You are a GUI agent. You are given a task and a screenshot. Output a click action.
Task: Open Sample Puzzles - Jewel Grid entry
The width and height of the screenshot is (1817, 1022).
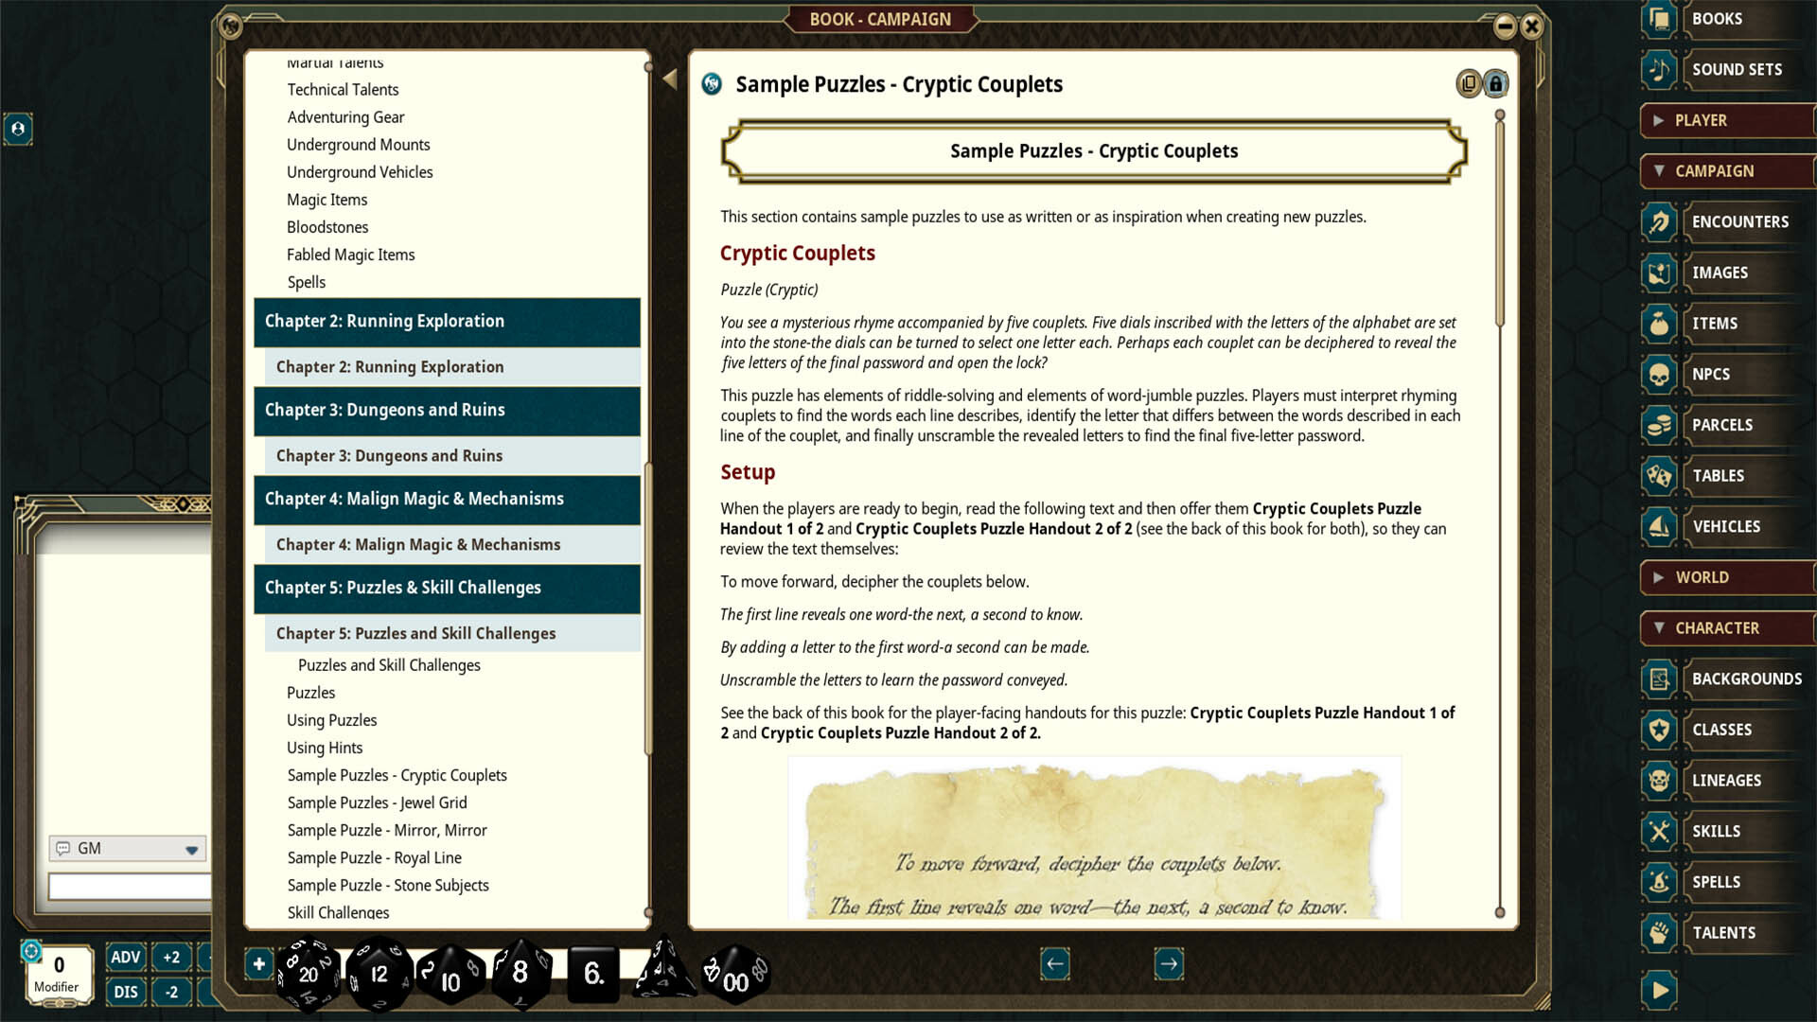click(x=377, y=802)
